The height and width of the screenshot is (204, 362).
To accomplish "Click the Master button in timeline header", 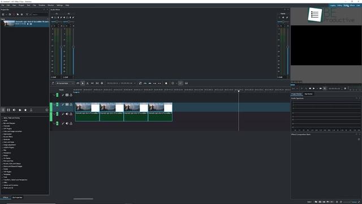I will pyautogui.click(x=61, y=90).
